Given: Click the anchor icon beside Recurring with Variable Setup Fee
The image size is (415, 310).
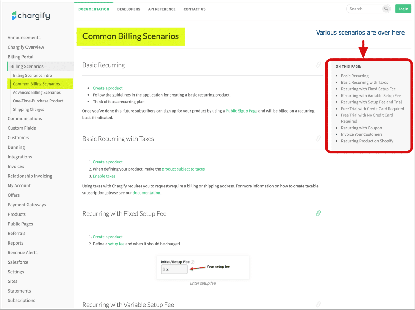Looking at the screenshot, I should 318,304.
